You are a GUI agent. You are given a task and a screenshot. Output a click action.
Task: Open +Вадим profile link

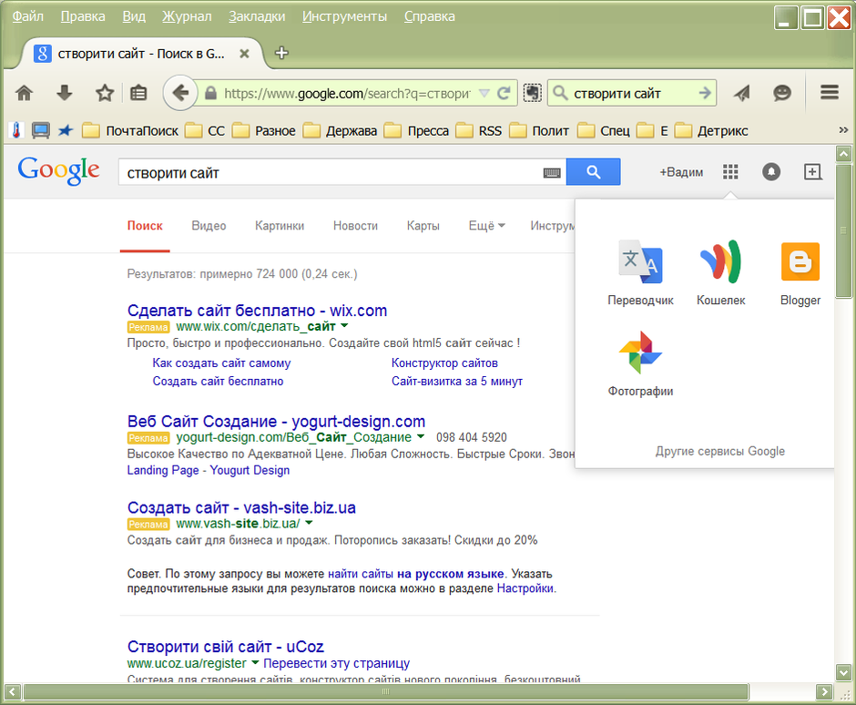click(681, 172)
